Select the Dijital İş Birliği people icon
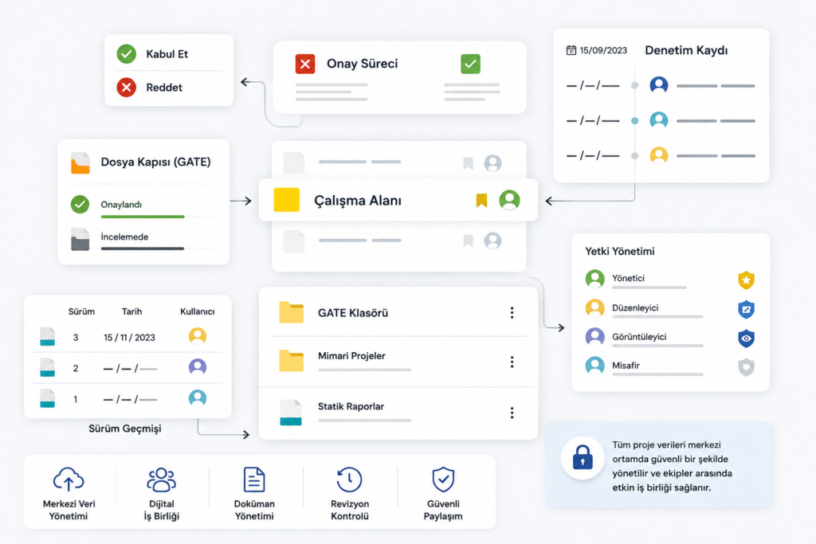The height and width of the screenshot is (544, 816). [x=161, y=479]
